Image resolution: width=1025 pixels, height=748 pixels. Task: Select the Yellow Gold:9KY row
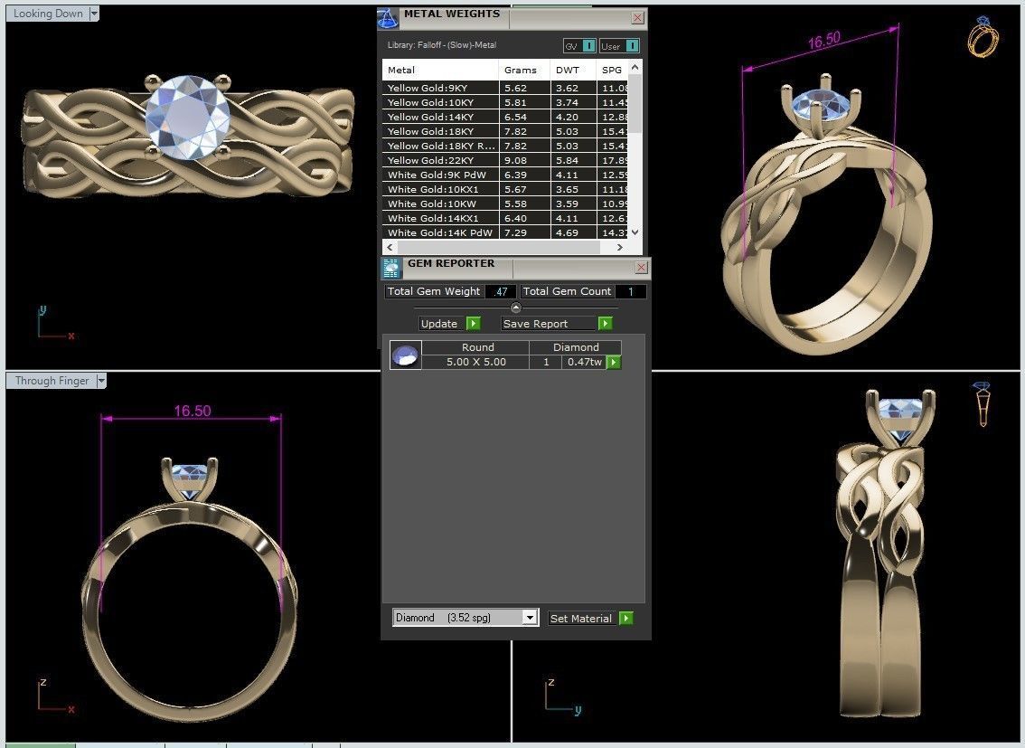pyautogui.click(x=505, y=88)
